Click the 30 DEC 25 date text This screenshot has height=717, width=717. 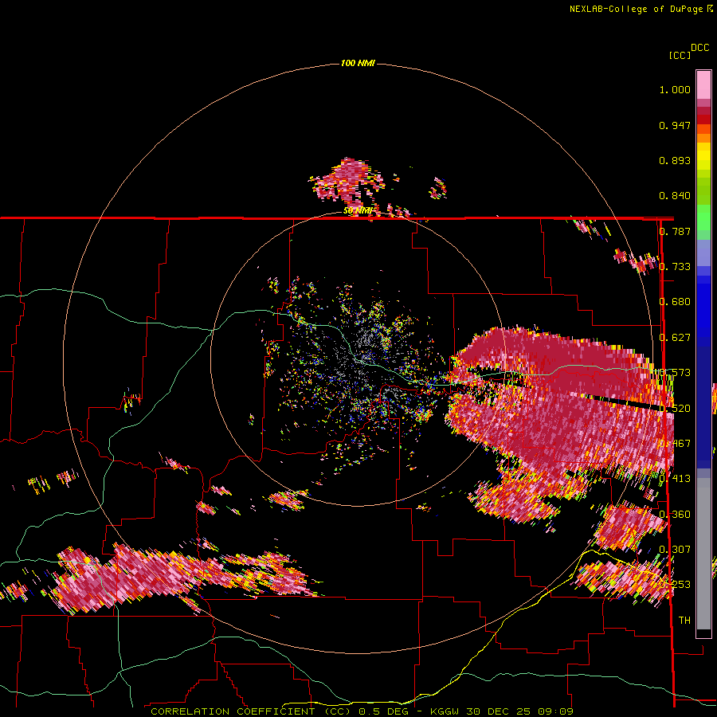click(499, 711)
